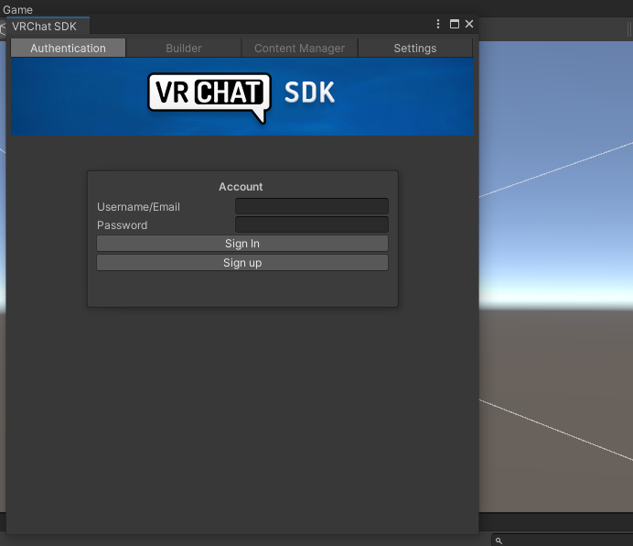Select the Game view tab

pos(17,9)
